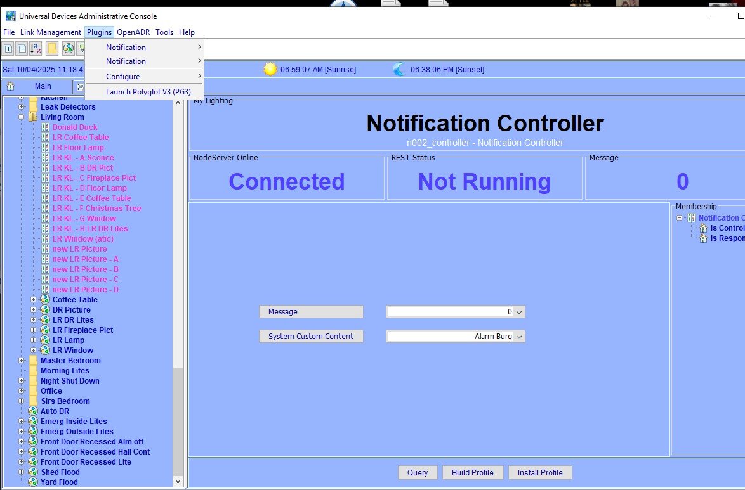Screen dimensions: 745x490
Task: Expand the Master Bedroom folder
Action: (x=22, y=361)
